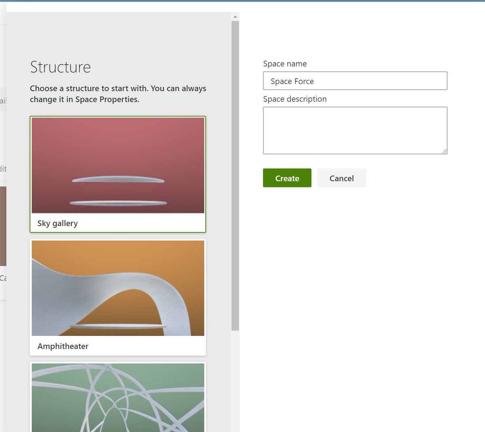Viewport: 485px width, 432px height.
Task: Click the 'Structure' heading
Action: pos(60,67)
